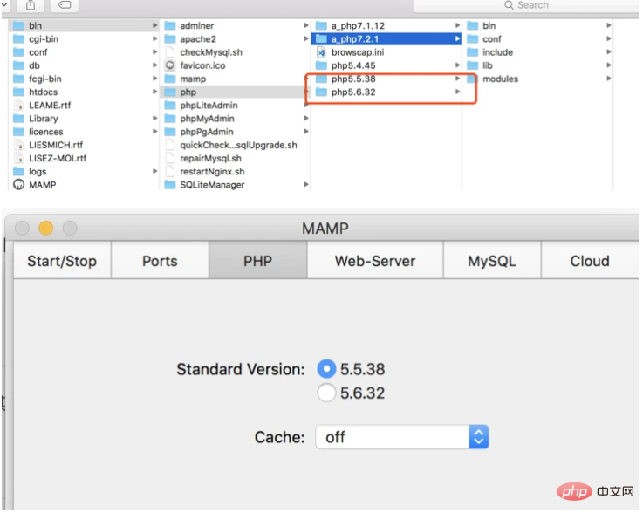Screen dimensions: 643x520
Task: Open the Cache dropdown set to off
Action: click(402, 437)
